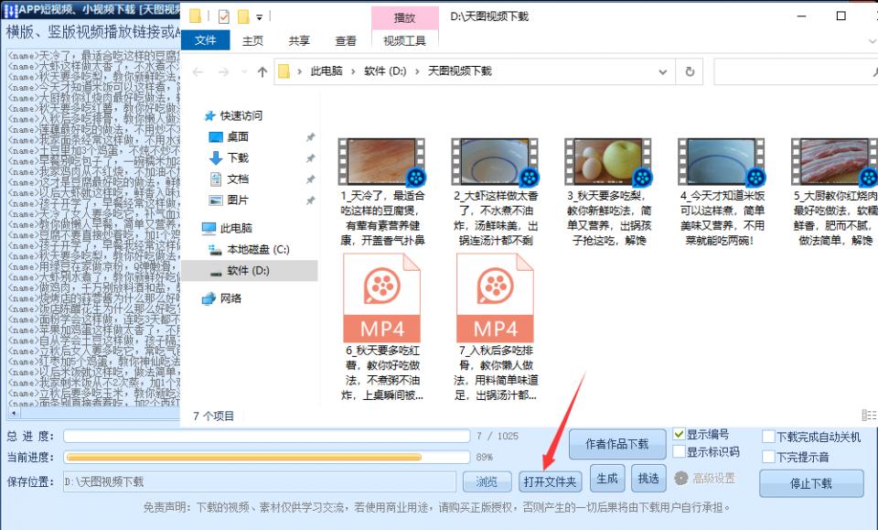Open the address bar dropdown in Explorer
This screenshot has width=878, height=530.
click(x=663, y=71)
